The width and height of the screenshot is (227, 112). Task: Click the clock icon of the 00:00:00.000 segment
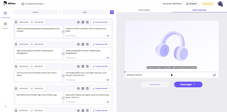pyautogui.click(x=16, y=22)
